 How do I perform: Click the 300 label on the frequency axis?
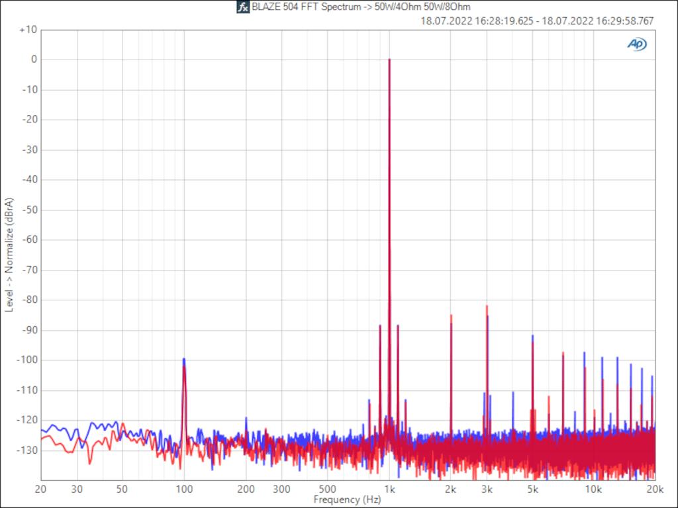[x=282, y=489]
